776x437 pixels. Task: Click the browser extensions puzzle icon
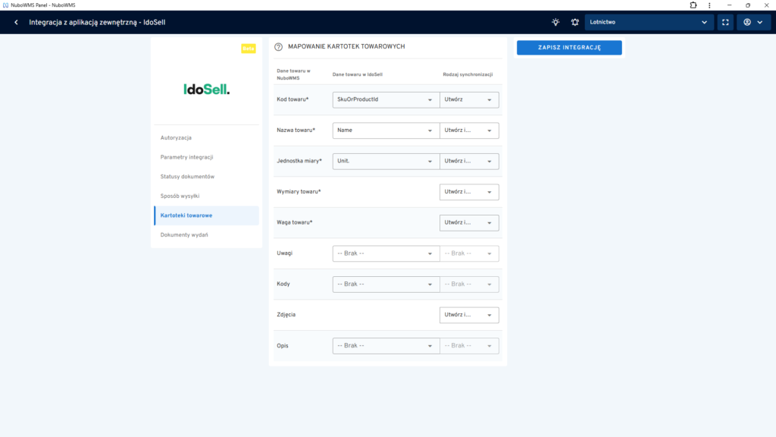(x=693, y=5)
